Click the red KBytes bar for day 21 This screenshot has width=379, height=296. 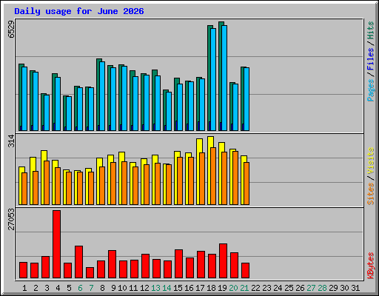click(x=245, y=271)
